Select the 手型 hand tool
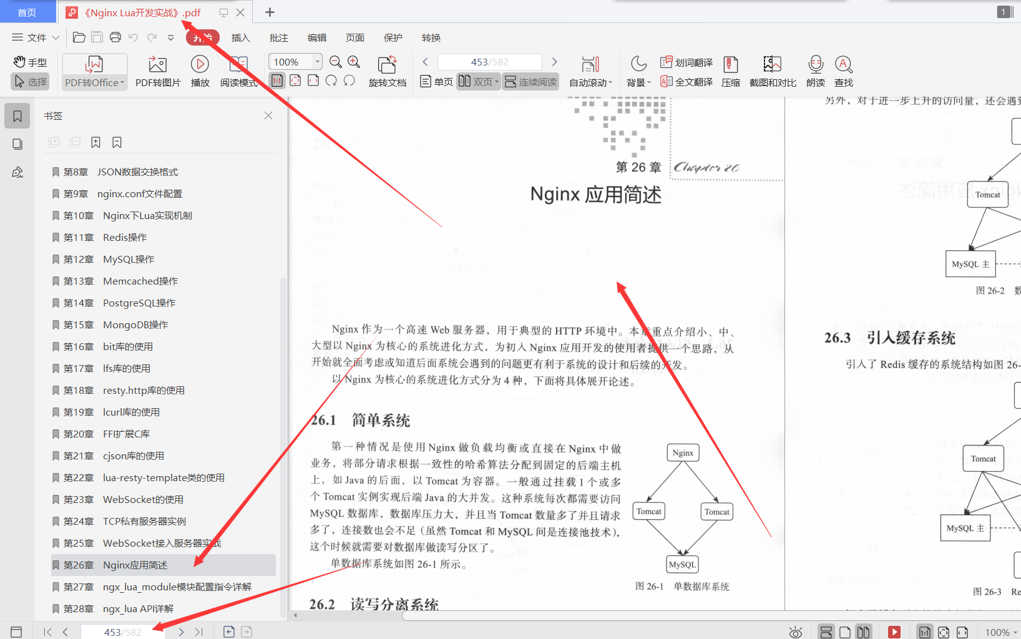Screen dimensions: 1021x639 (29, 61)
